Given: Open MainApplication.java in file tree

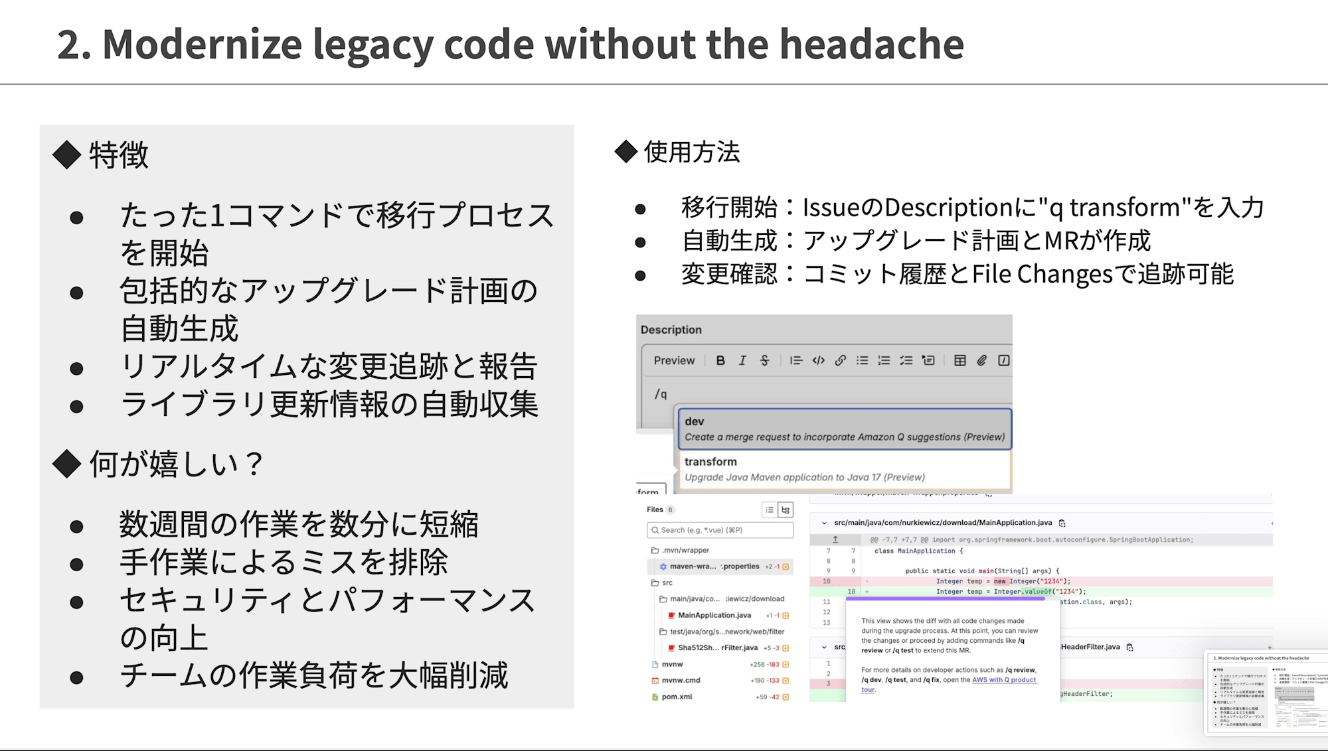Looking at the screenshot, I should click(x=714, y=616).
